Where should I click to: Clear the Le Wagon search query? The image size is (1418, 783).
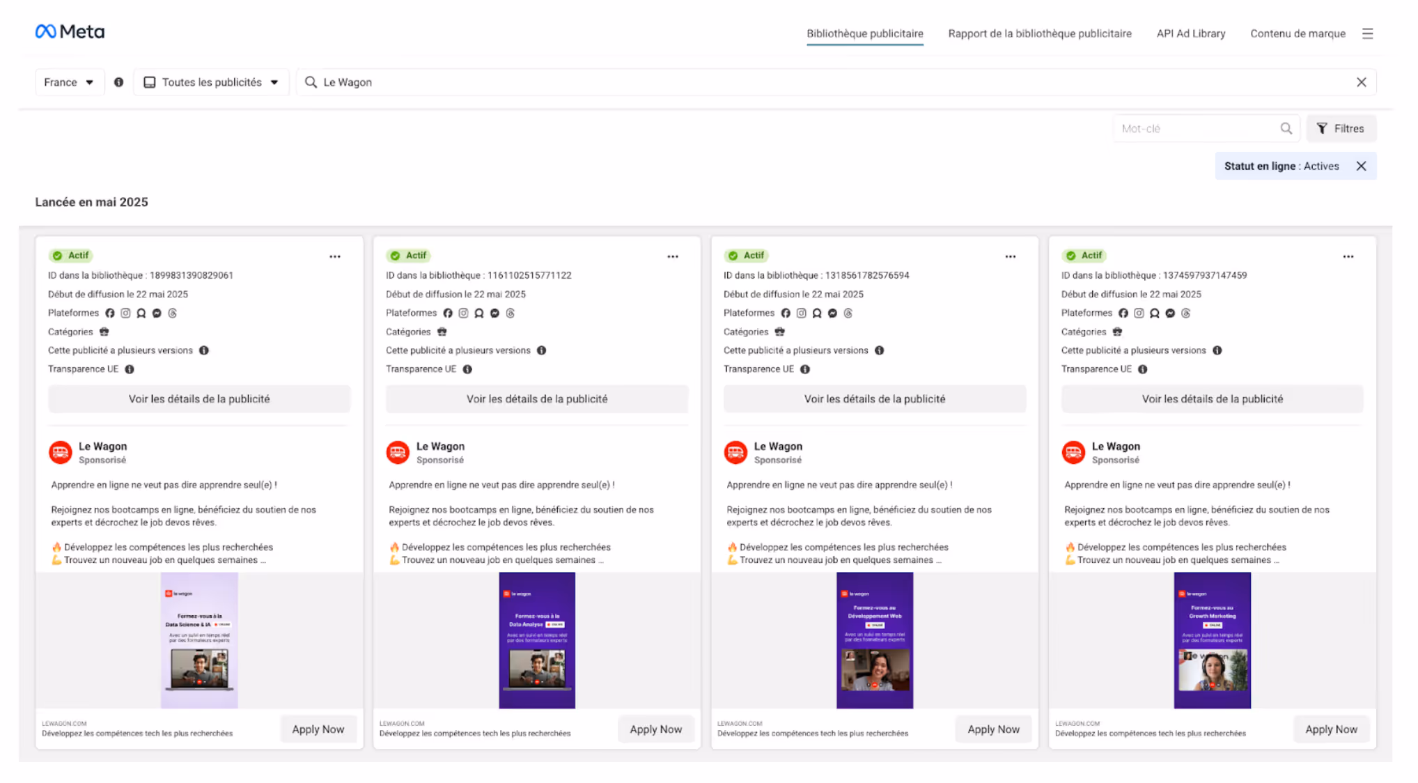point(1361,82)
